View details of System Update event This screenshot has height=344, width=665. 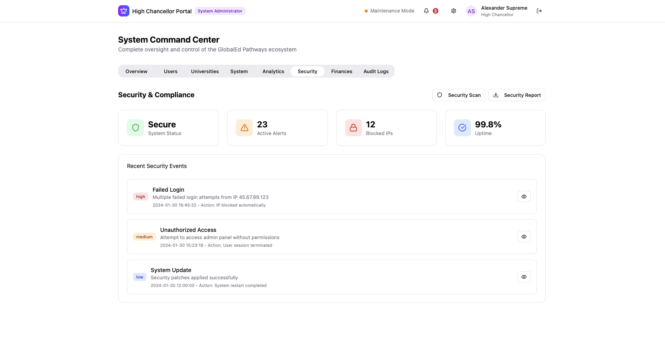coord(524,277)
